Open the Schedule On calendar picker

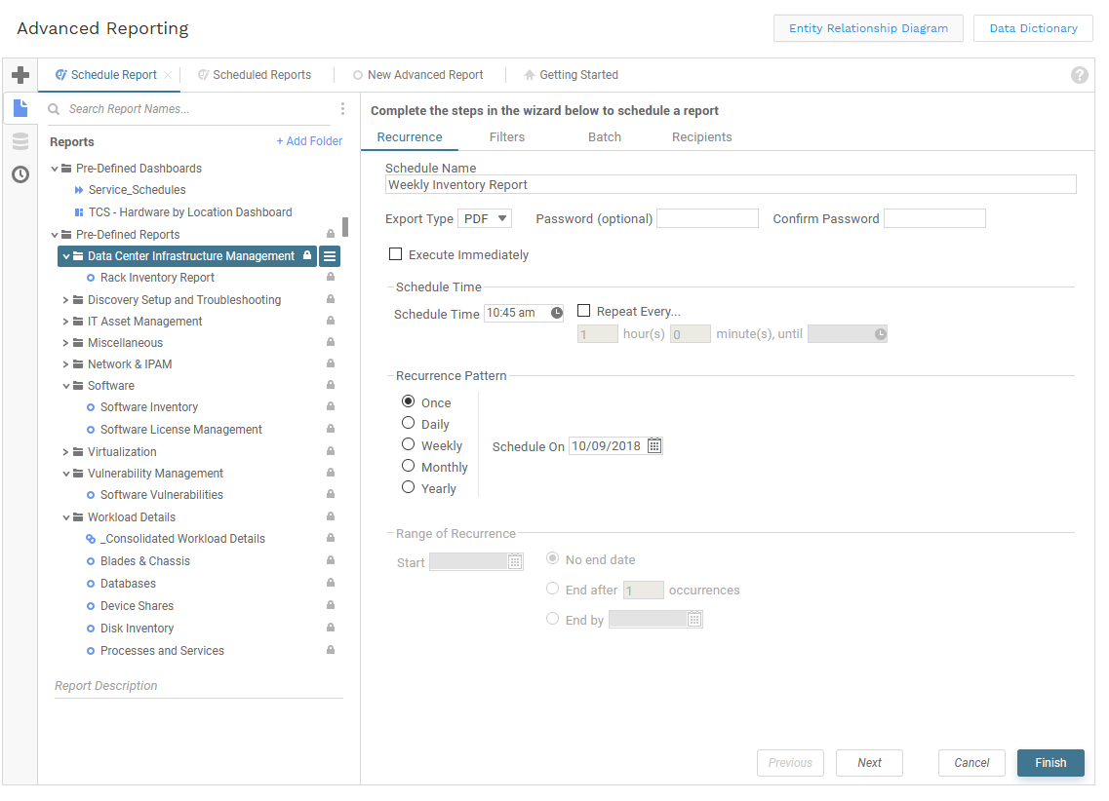(654, 445)
